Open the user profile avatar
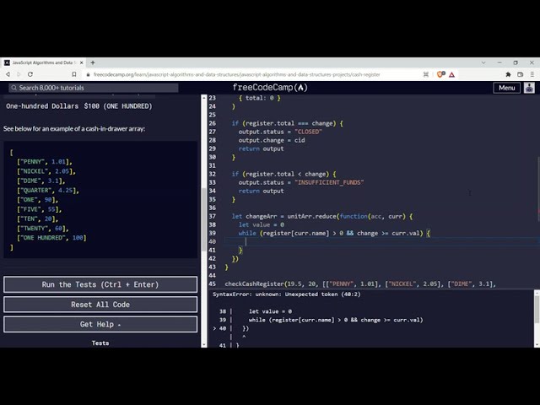The height and width of the screenshot is (405, 540). (529, 88)
